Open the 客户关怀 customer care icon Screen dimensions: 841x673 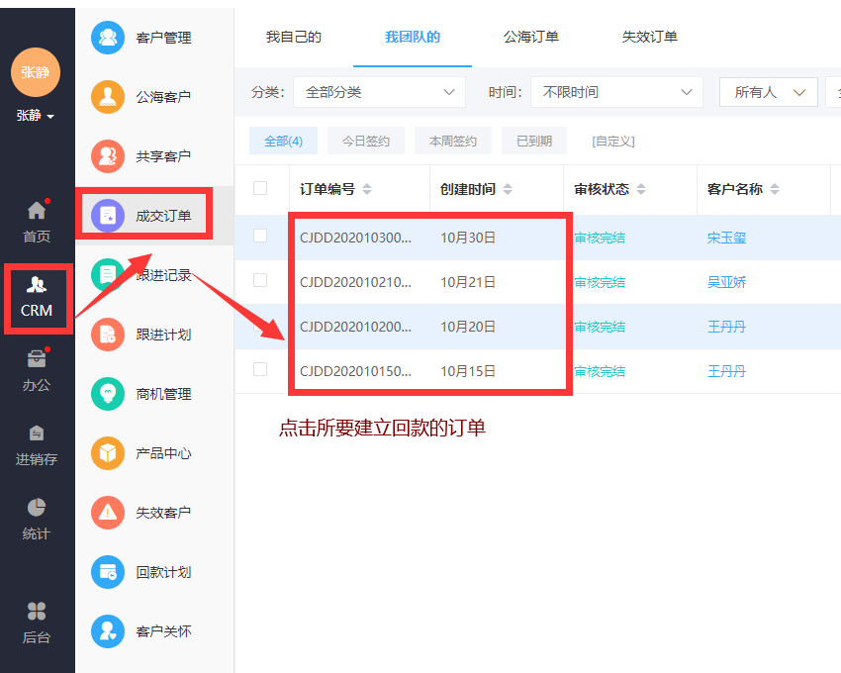[108, 631]
